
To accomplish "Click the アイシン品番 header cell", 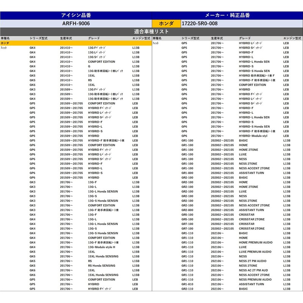I will pyautogui.click(x=76, y=16).
